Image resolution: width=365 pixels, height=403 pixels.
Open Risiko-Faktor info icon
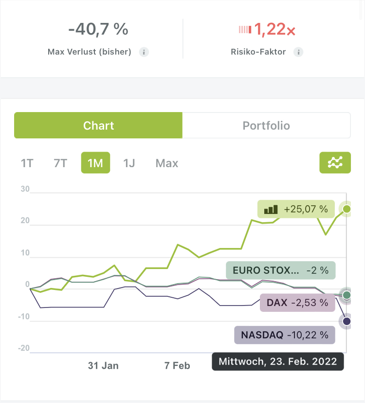[x=298, y=52]
